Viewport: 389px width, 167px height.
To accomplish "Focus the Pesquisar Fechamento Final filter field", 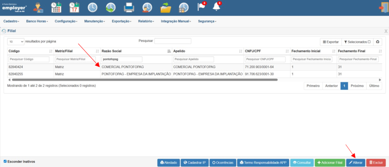I will pyautogui.click(x=358, y=59).
